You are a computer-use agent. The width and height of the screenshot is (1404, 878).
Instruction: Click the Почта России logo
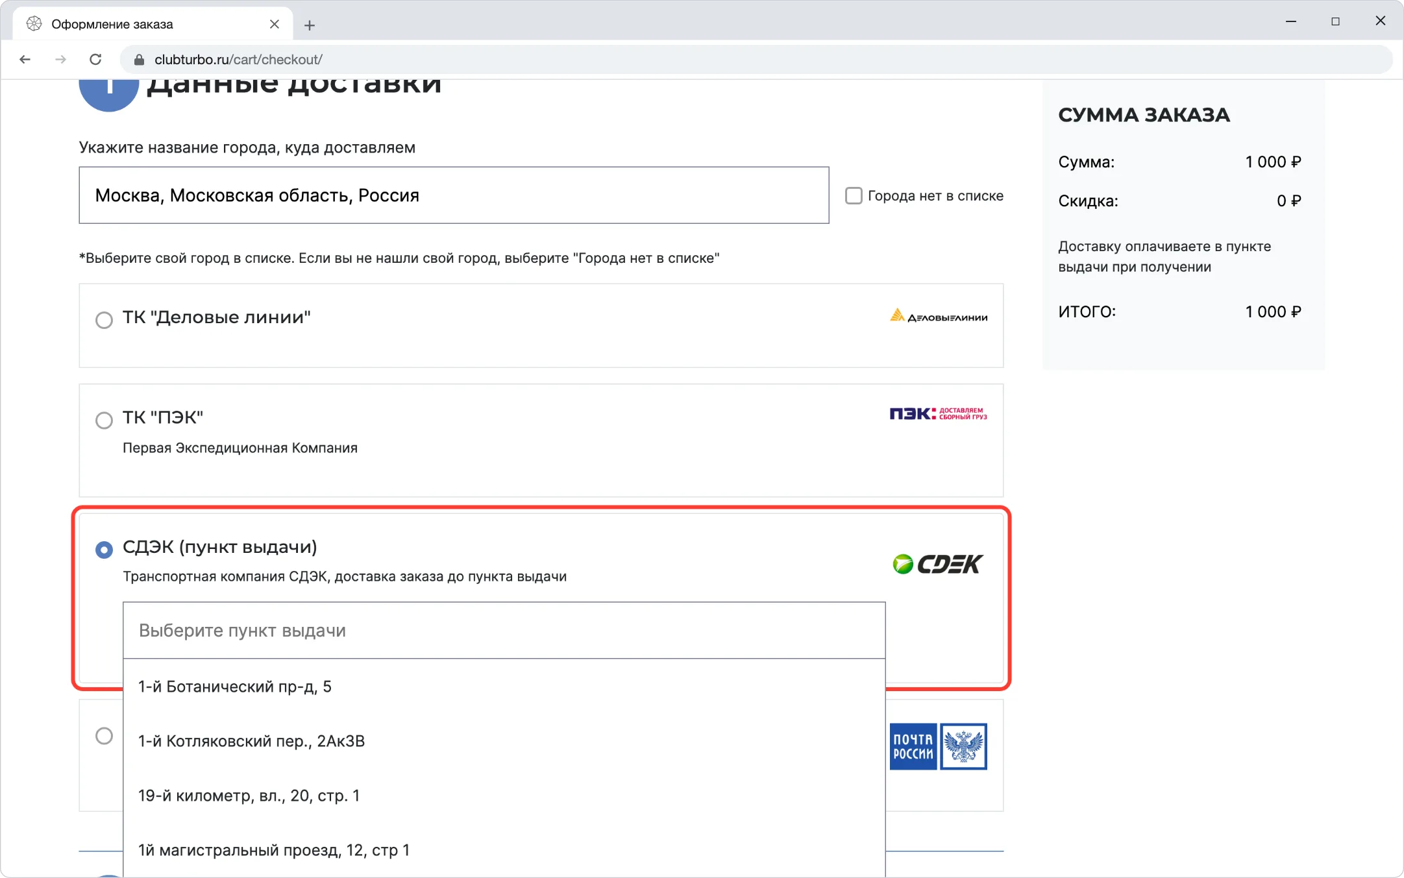pos(939,746)
